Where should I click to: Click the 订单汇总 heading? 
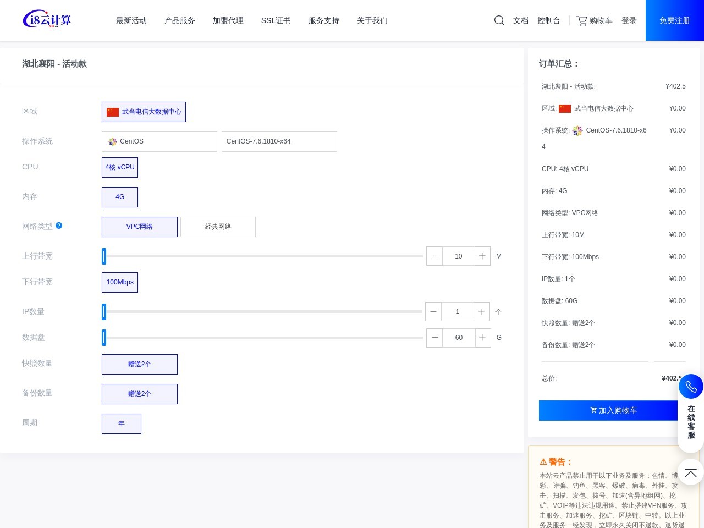[559, 64]
